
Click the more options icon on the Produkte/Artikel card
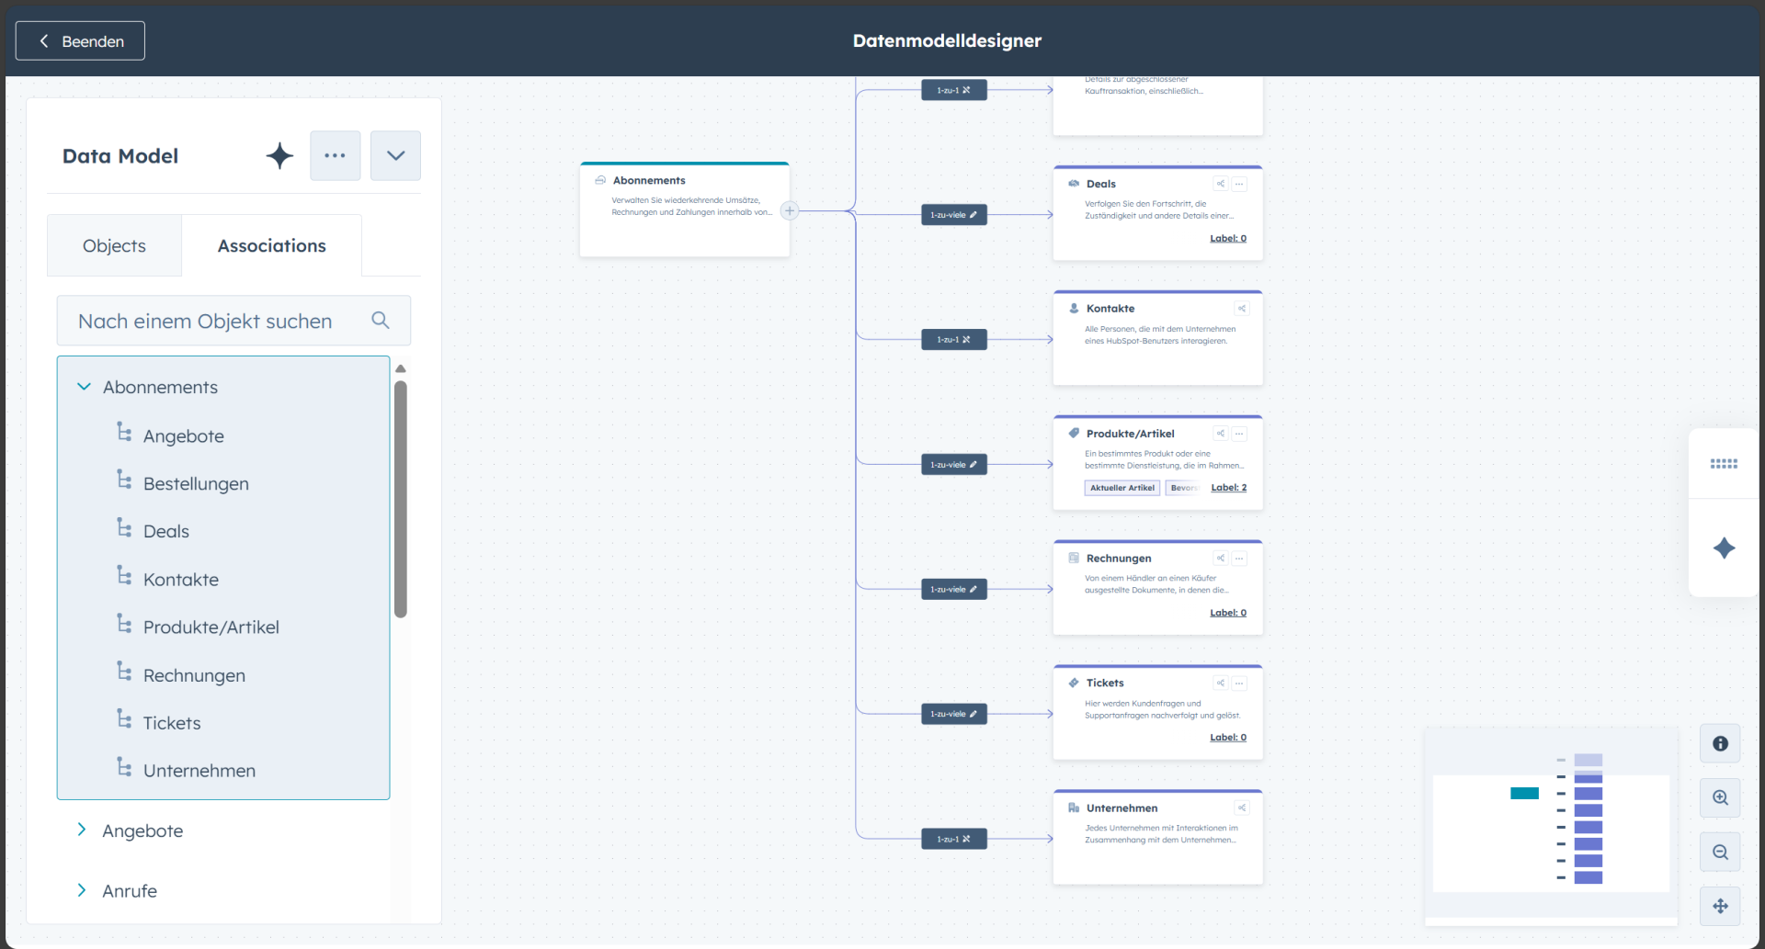coord(1240,433)
